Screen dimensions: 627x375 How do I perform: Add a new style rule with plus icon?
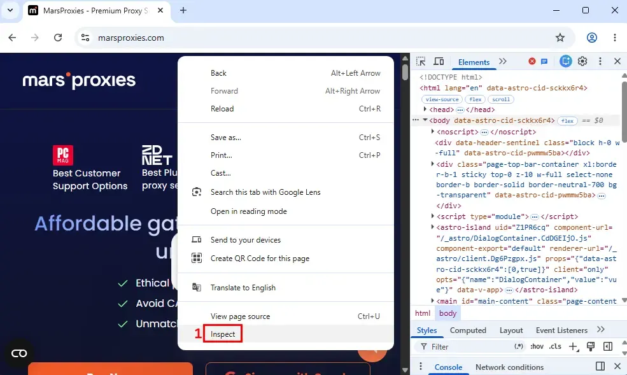[574, 346]
